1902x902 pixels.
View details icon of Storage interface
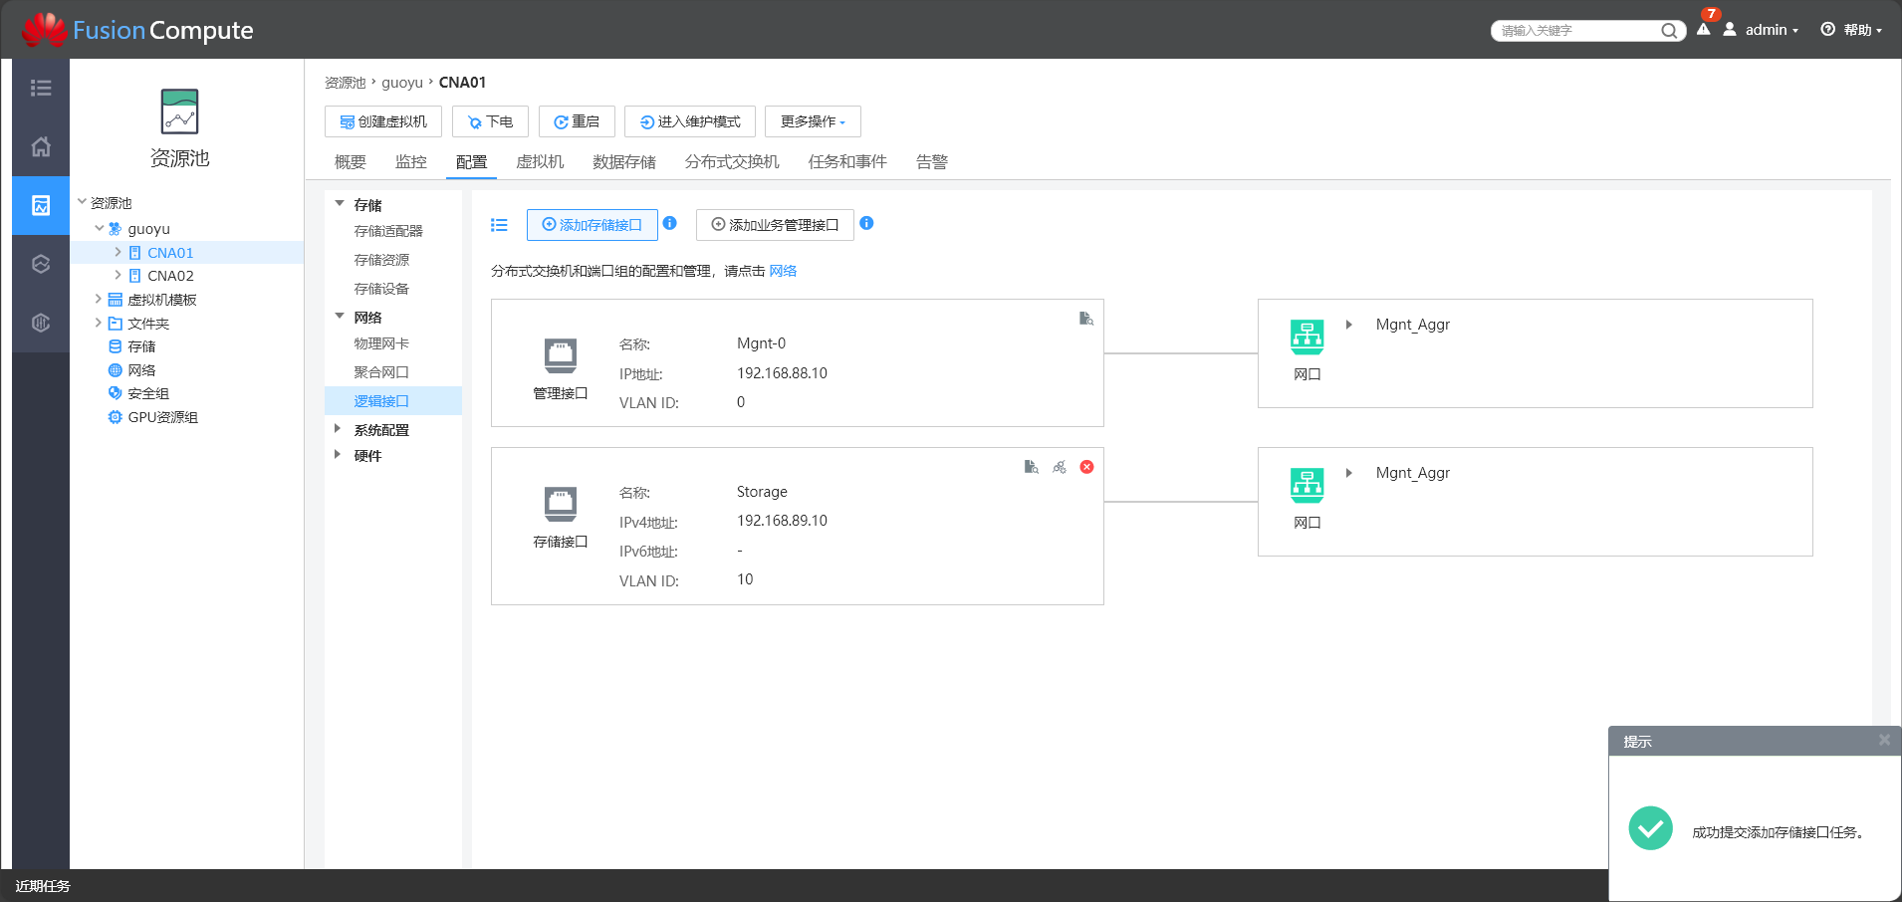(1032, 467)
